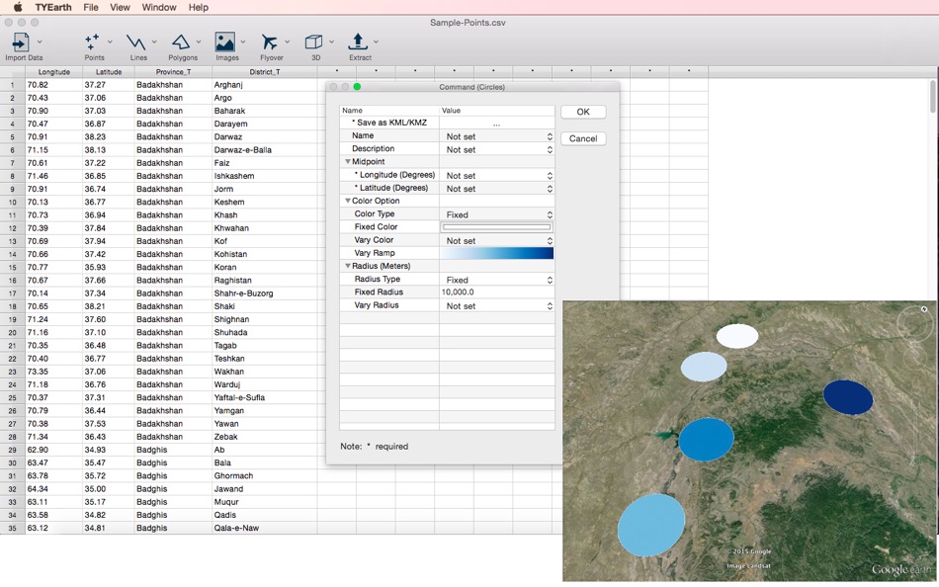Click the Import Data toolbar icon
This screenshot has width=939, height=587.
click(x=20, y=42)
